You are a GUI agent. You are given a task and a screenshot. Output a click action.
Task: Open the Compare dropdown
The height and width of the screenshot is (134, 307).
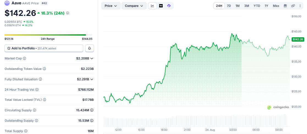pyautogui.click(x=134, y=6)
